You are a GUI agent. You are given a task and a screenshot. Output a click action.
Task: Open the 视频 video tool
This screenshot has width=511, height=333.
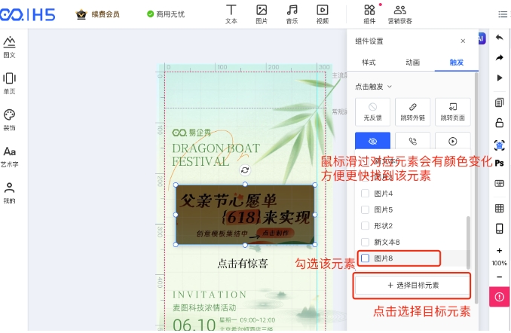click(323, 14)
